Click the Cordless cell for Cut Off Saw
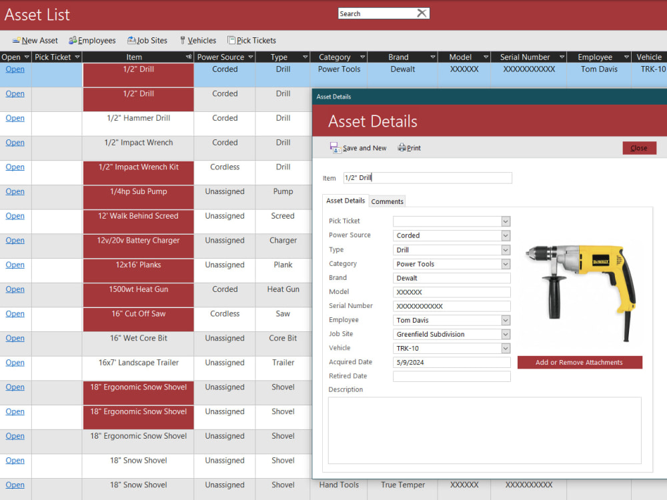This screenshot has height=500, width=667. pyautogui.click(x=225, y=320)
